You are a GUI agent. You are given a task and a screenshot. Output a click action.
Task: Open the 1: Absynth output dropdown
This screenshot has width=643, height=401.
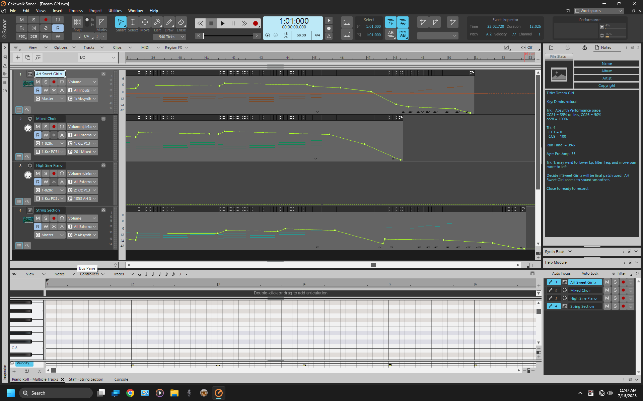coord(82,99)
